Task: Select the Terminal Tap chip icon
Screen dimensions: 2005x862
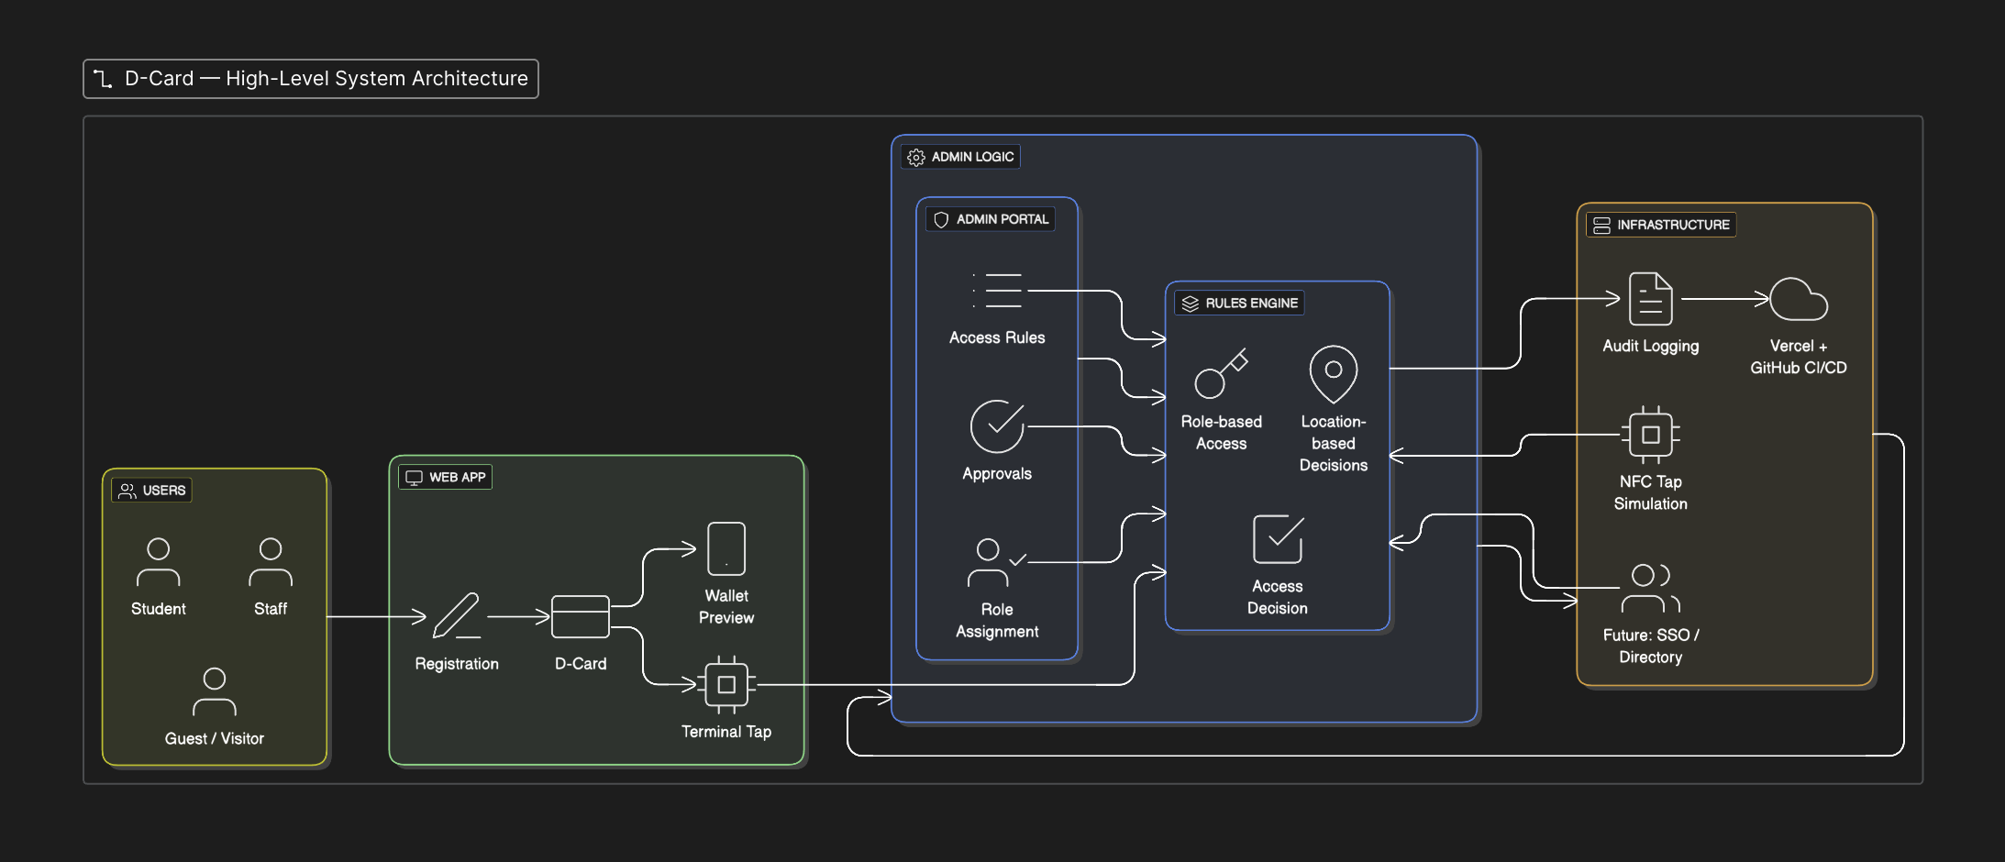Action: click(x=726, y=683)
